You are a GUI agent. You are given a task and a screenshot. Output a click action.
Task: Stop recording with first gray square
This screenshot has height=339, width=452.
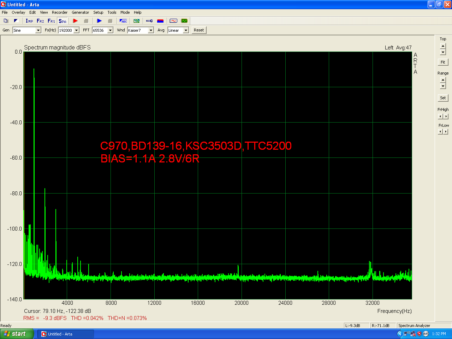(86, 21)
